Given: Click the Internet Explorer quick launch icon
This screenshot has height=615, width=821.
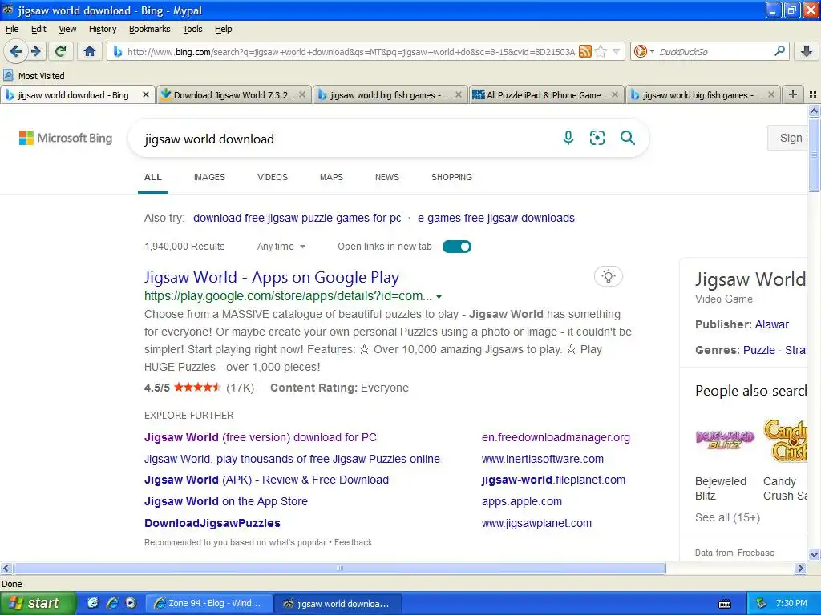Looking at the screenshot, I should pos(112,603).
